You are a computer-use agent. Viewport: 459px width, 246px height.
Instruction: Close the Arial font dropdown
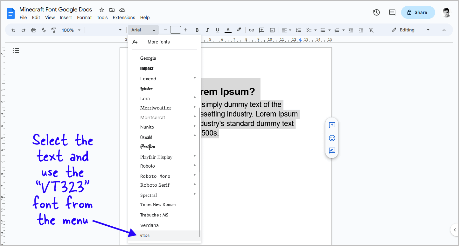(x=143, y=30)
